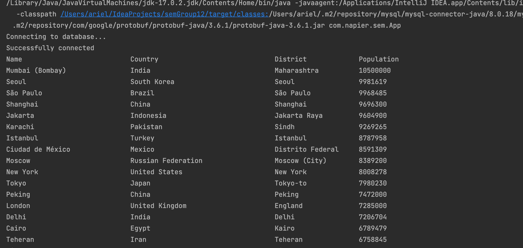Click the population value 8787958
Viewport: 523px width, 248px height.
coord(372,138)
